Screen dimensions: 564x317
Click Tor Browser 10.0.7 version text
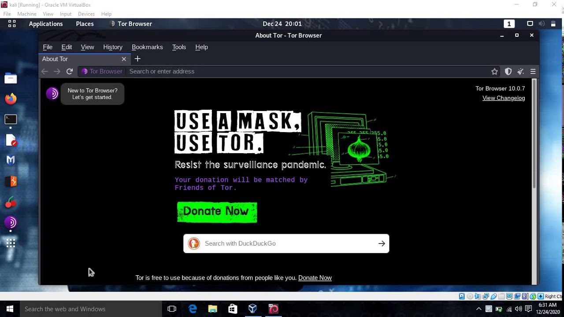500,88
